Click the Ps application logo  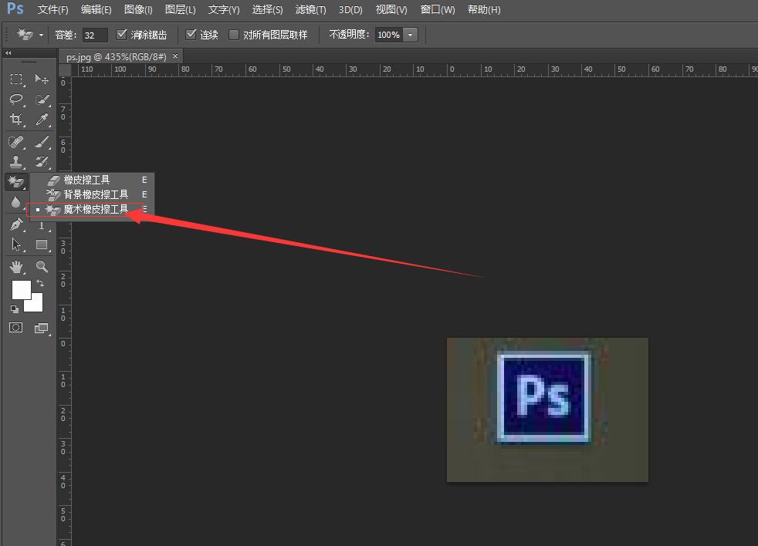15,8
